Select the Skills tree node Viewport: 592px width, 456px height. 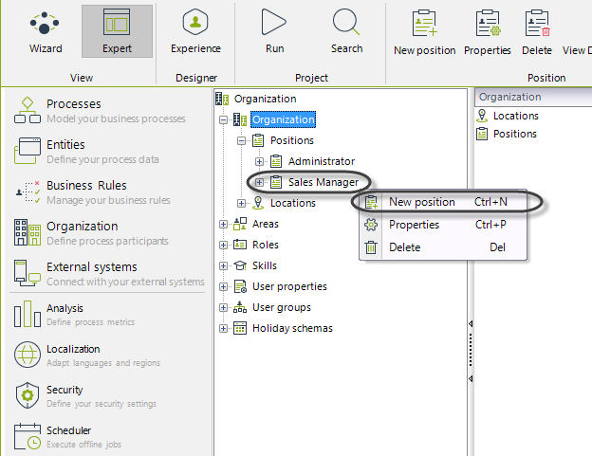[265, 265]
